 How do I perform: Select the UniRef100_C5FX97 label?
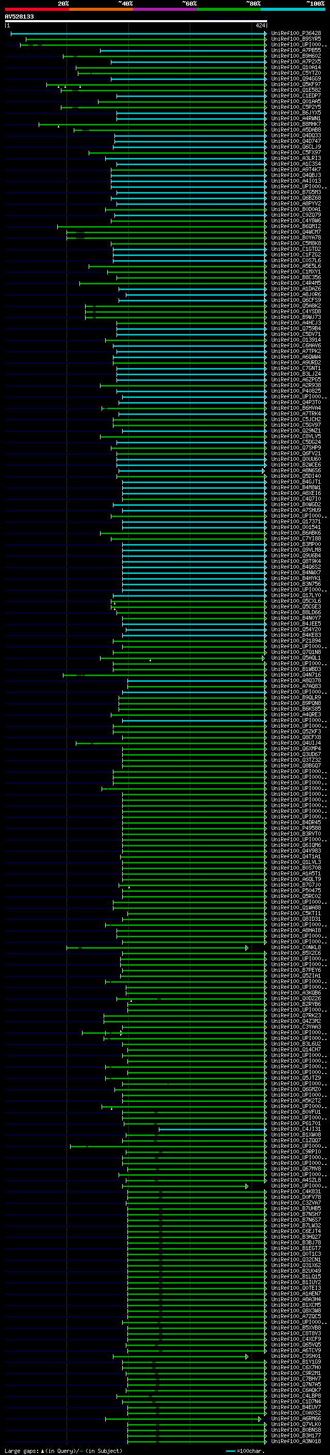[x=296, y=153]
